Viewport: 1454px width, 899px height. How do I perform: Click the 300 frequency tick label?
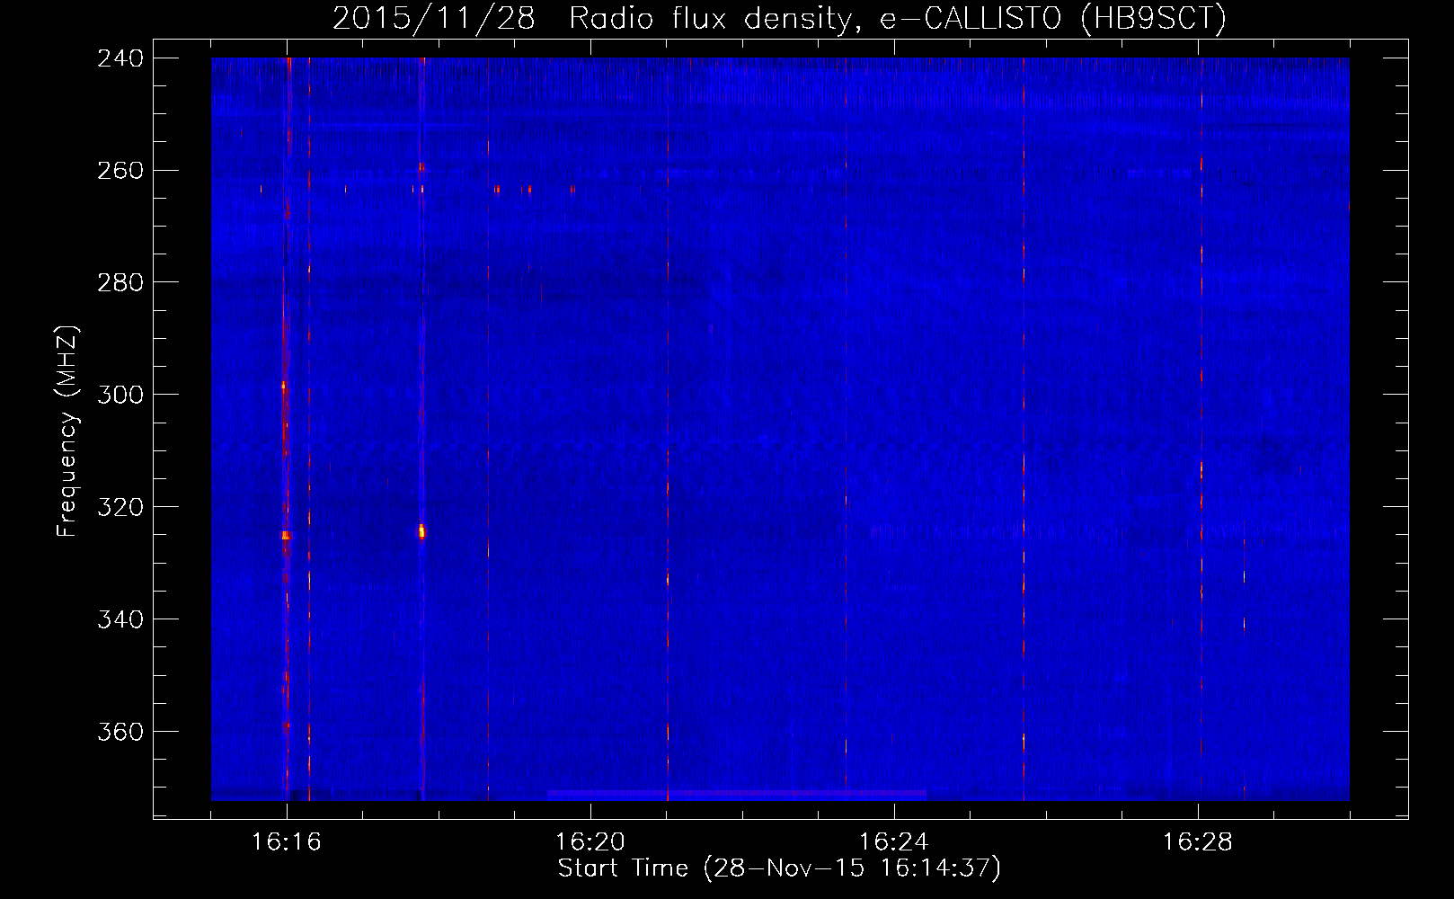pyautogui.click(x=120, y=396)
